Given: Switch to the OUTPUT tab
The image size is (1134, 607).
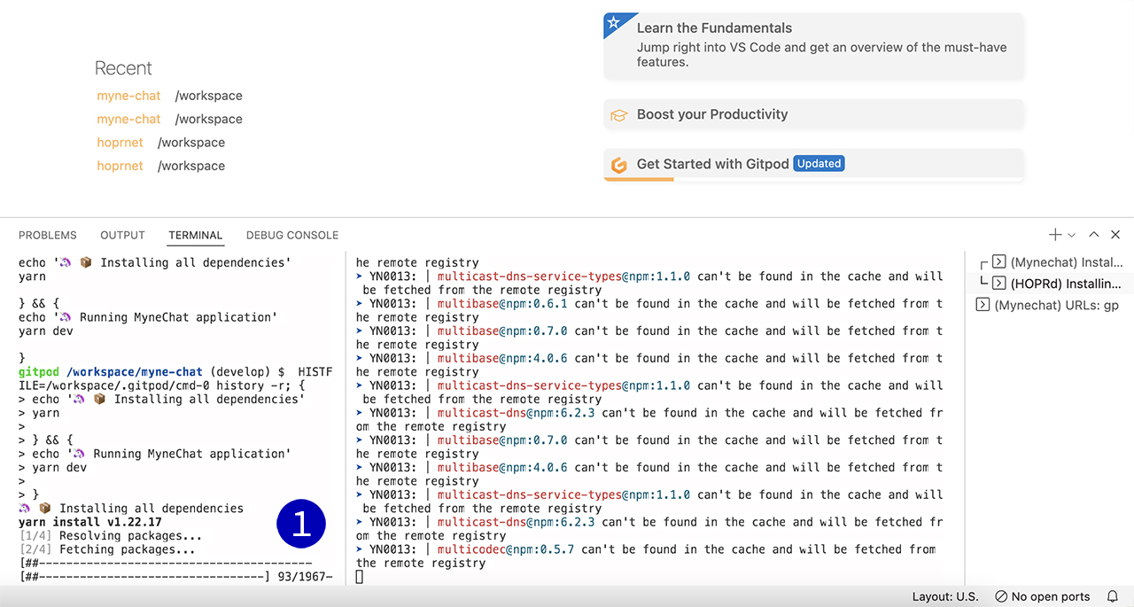Looking at the screenshot, I should [x=122, y=235].
